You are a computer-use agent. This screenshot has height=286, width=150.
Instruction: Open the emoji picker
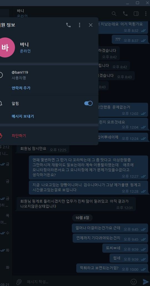point(134,282)
